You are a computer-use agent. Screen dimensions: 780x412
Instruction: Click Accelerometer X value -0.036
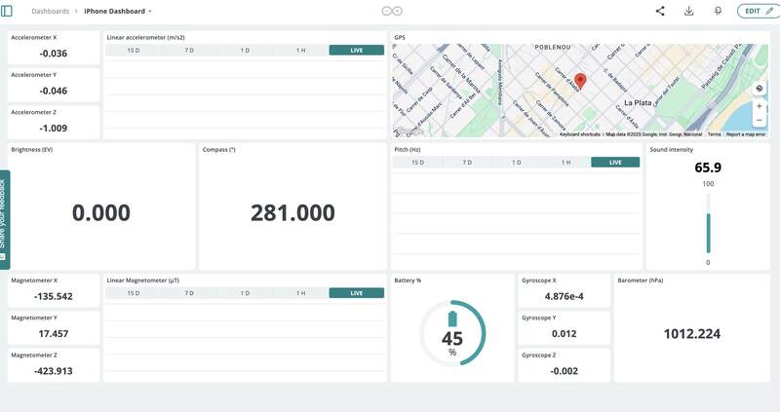pyautogui.click(x=54, y=54)
